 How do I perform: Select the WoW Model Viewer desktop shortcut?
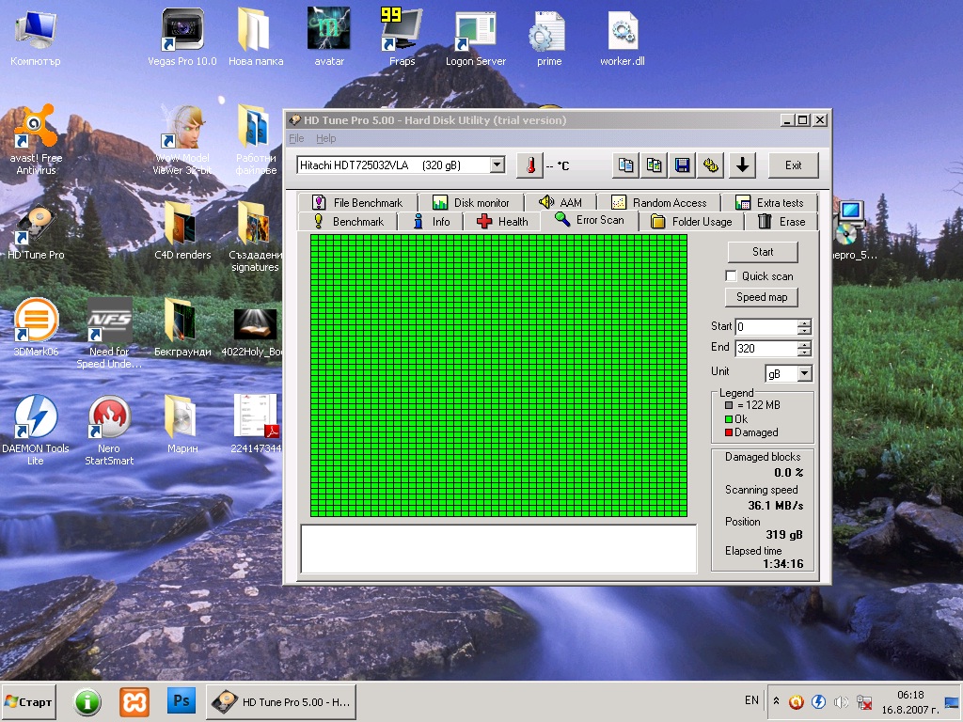[182, 140]
